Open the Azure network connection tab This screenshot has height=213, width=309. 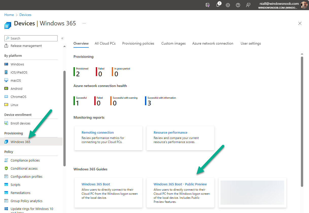click(213, 43)
